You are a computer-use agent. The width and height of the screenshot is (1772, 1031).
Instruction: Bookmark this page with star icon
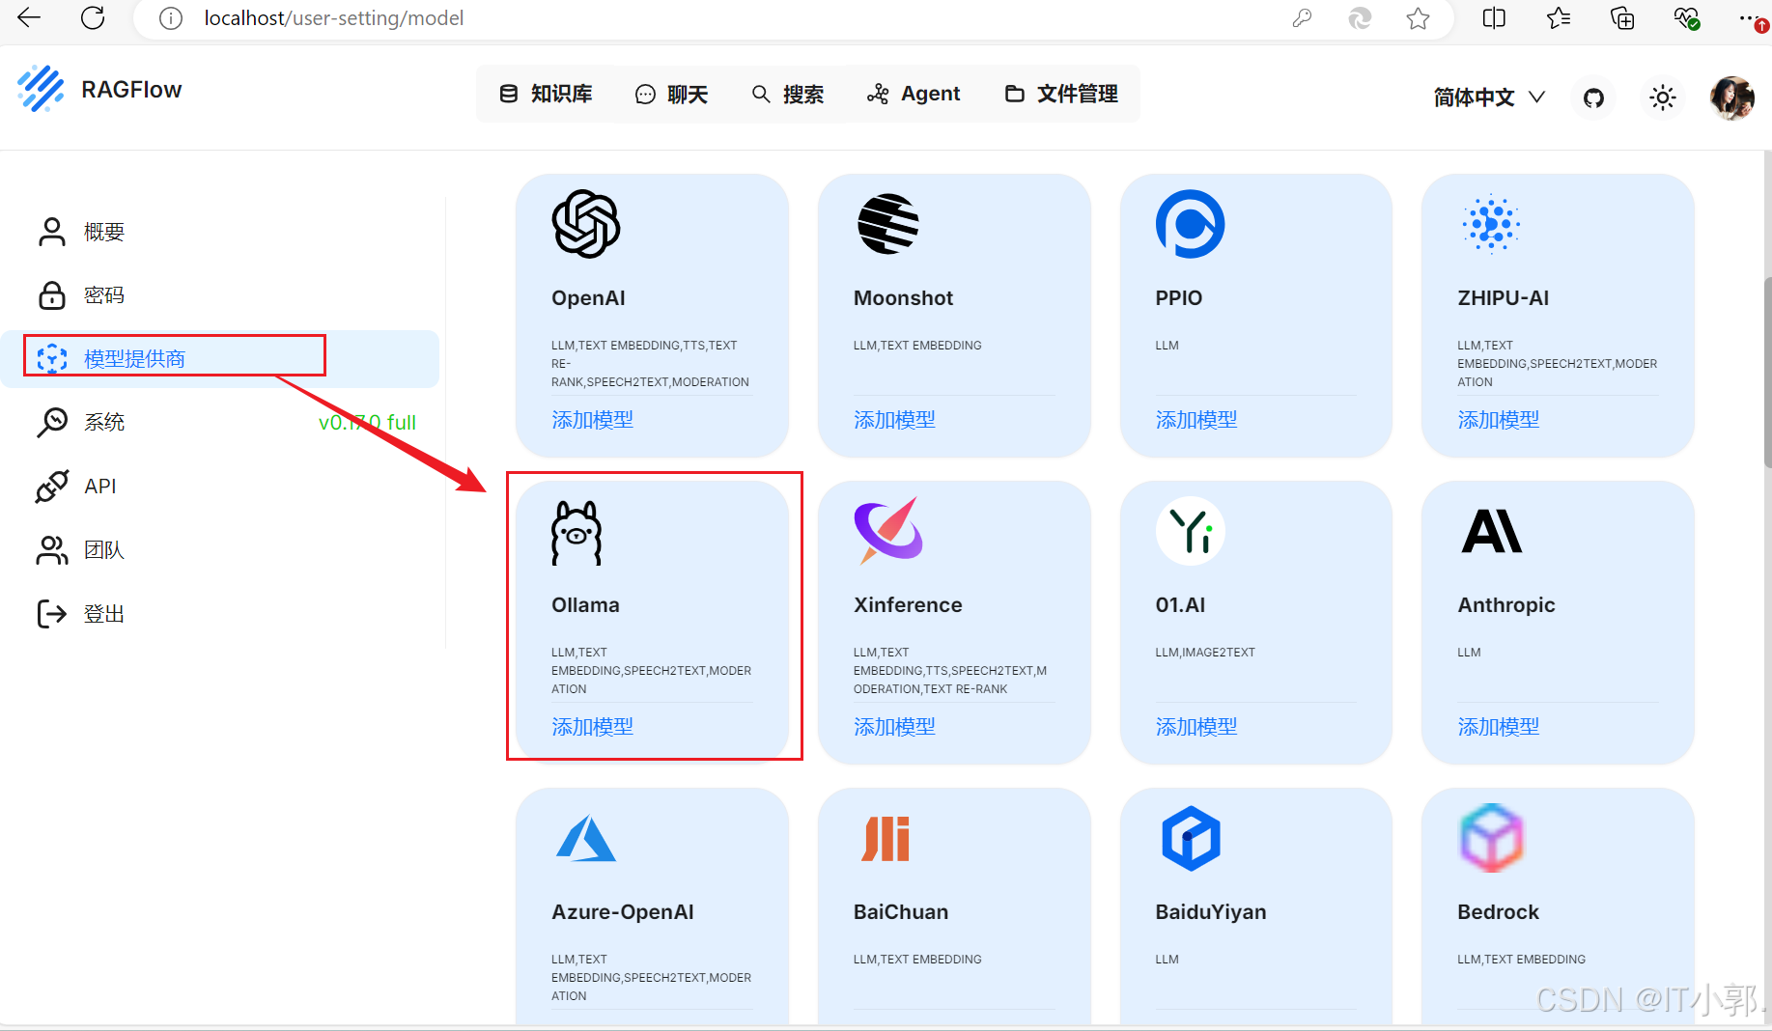(x=1418, y=18)
